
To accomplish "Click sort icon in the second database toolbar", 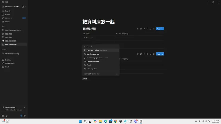I will point(141,54).
